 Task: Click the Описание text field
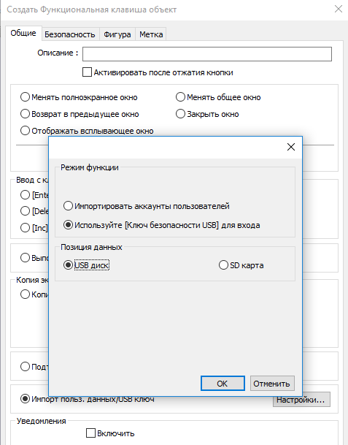click(x=207, y=54)
